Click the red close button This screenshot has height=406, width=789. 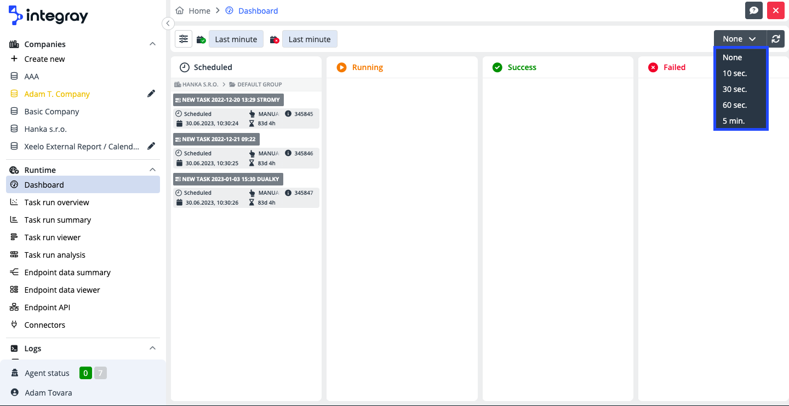point(775,10)
